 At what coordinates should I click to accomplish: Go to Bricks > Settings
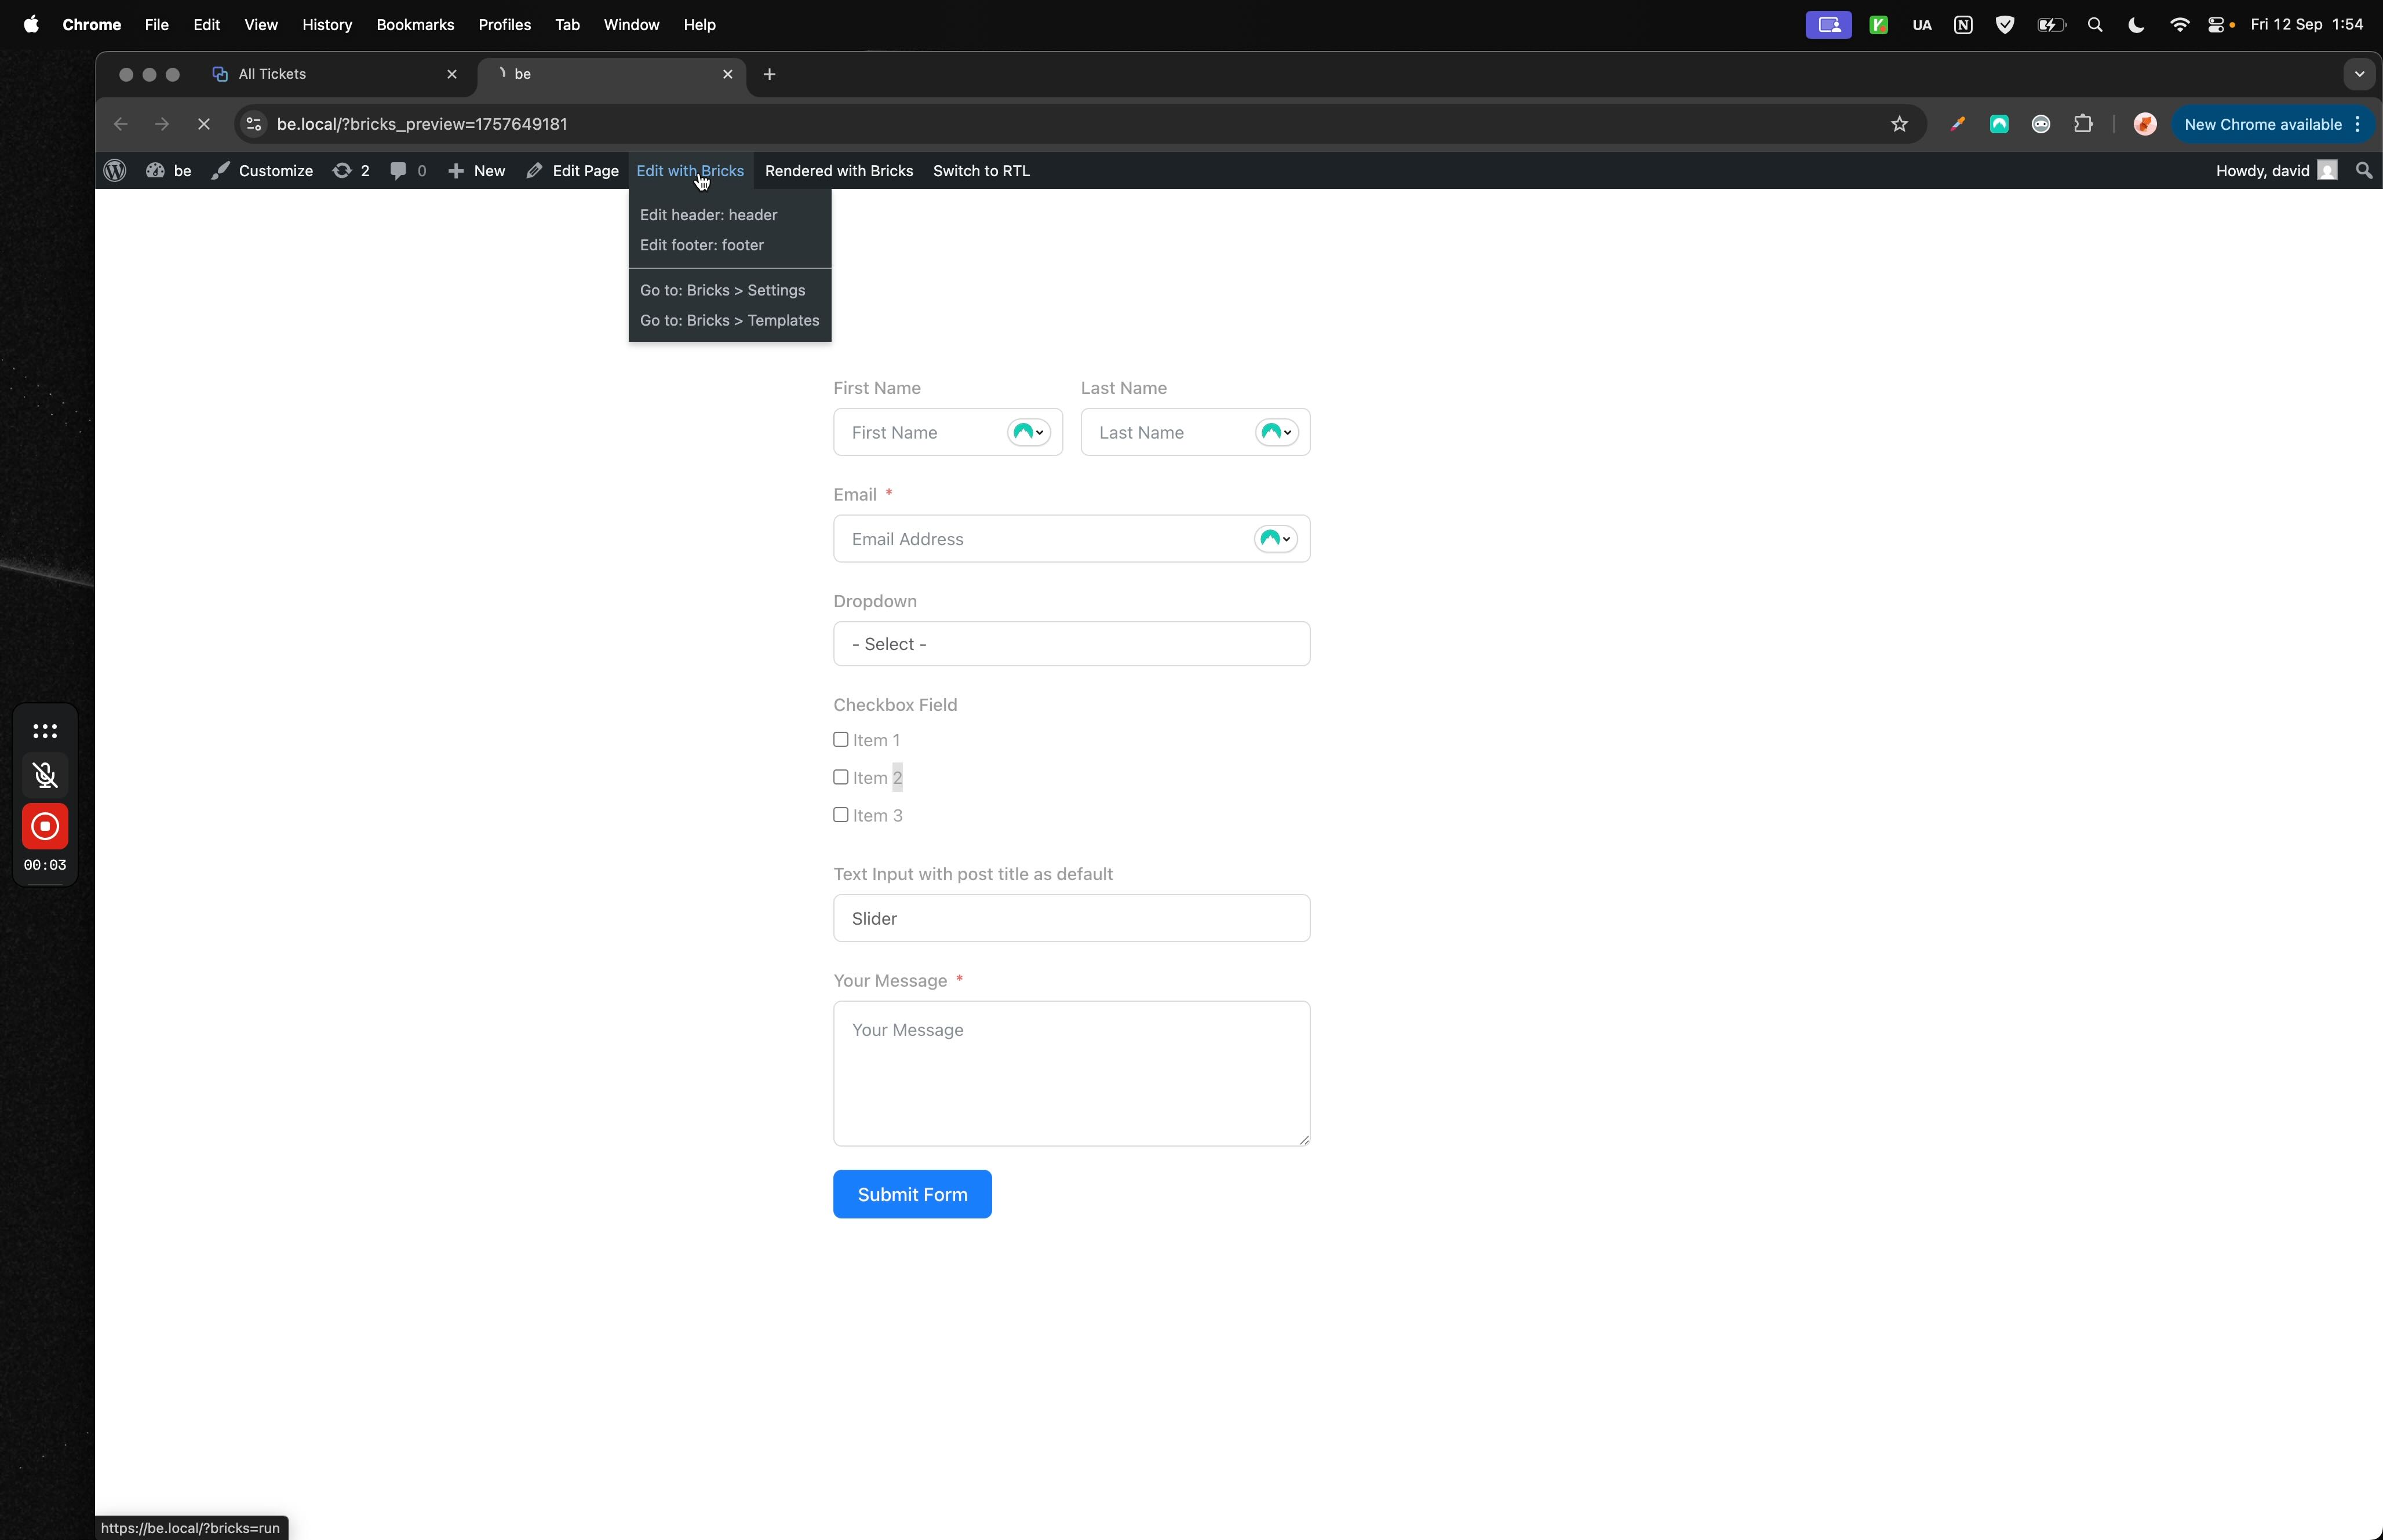tap(723, 290)
